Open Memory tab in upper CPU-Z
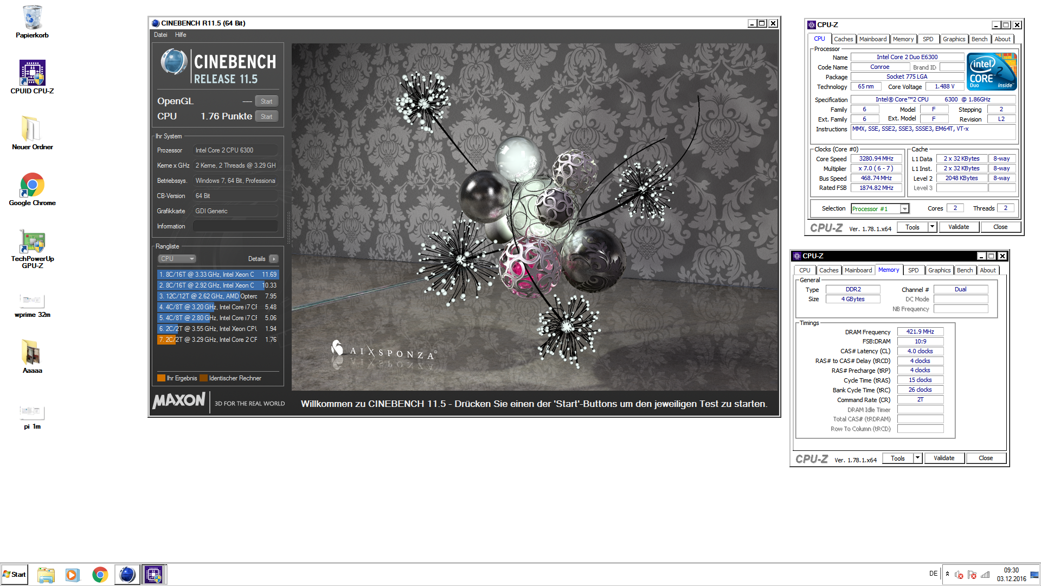This screenshot has width=1041, height=586. click(x=903, y=39)
